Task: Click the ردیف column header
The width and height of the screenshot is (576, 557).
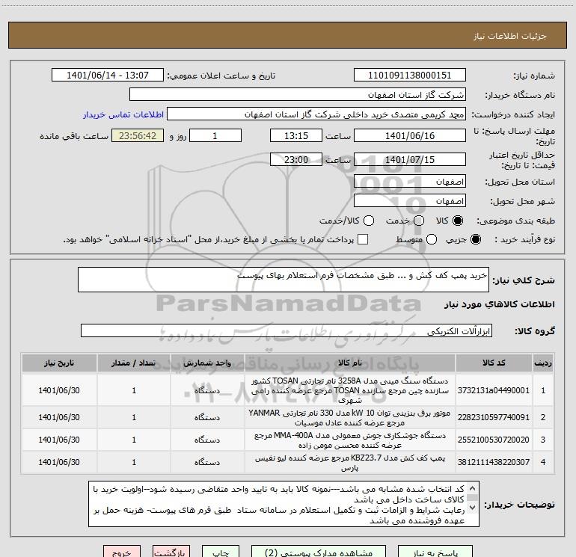Action: [543, 363]
